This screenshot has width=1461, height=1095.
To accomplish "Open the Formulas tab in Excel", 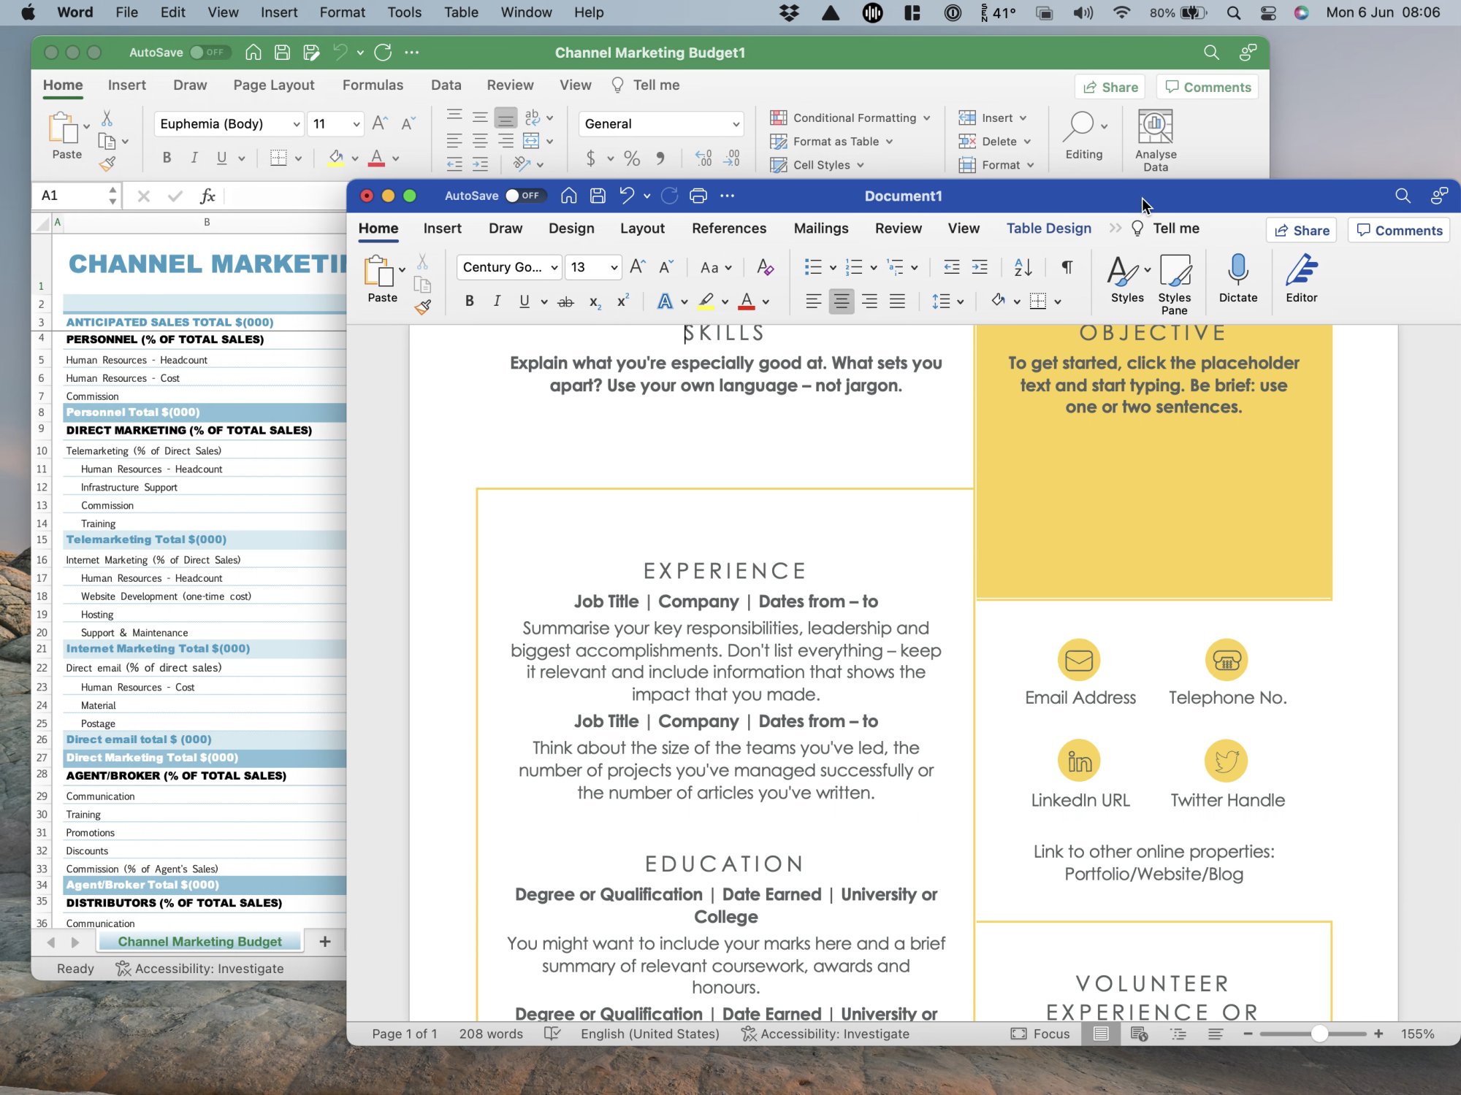I will click(373, 85).
